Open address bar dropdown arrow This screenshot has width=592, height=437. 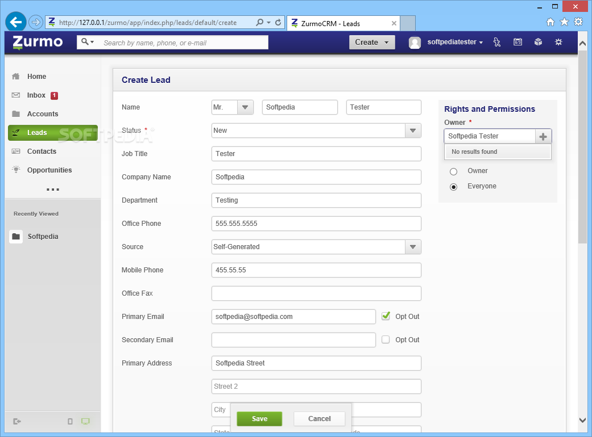click(x=268, y=23)
